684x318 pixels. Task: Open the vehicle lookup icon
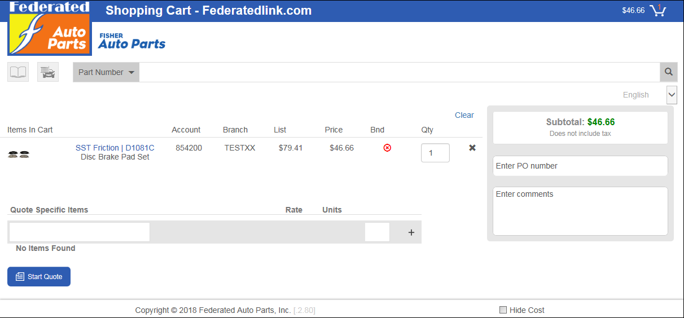click(x=48, y=72)
